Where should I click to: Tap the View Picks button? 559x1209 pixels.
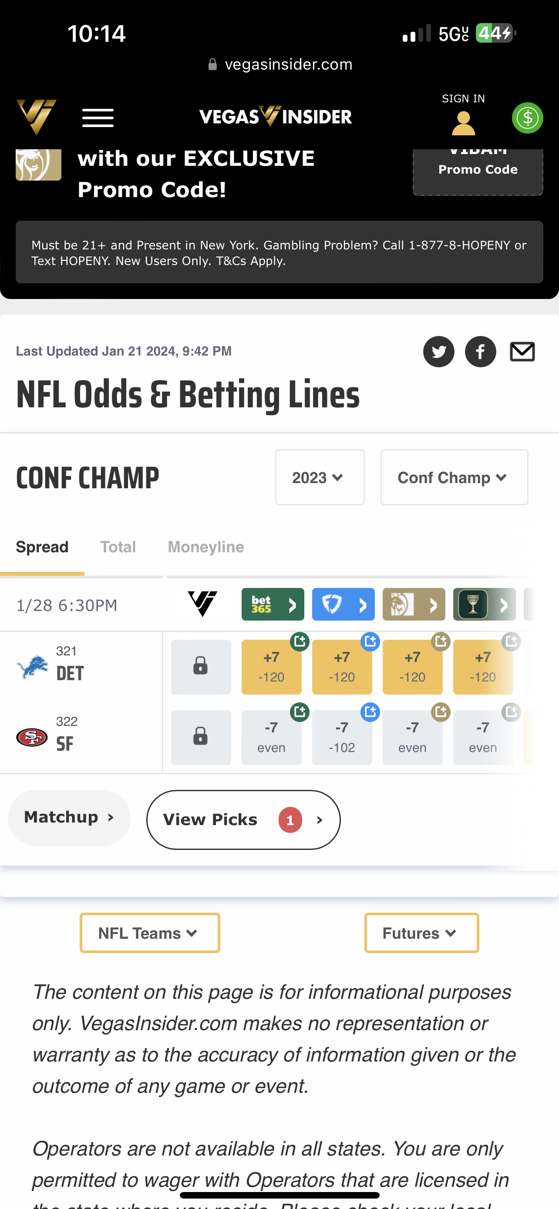point(243,819)
